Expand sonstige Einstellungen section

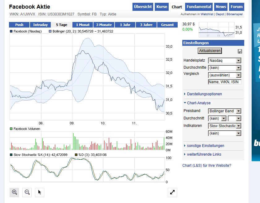pyautogui.click(x=205, y=146)
